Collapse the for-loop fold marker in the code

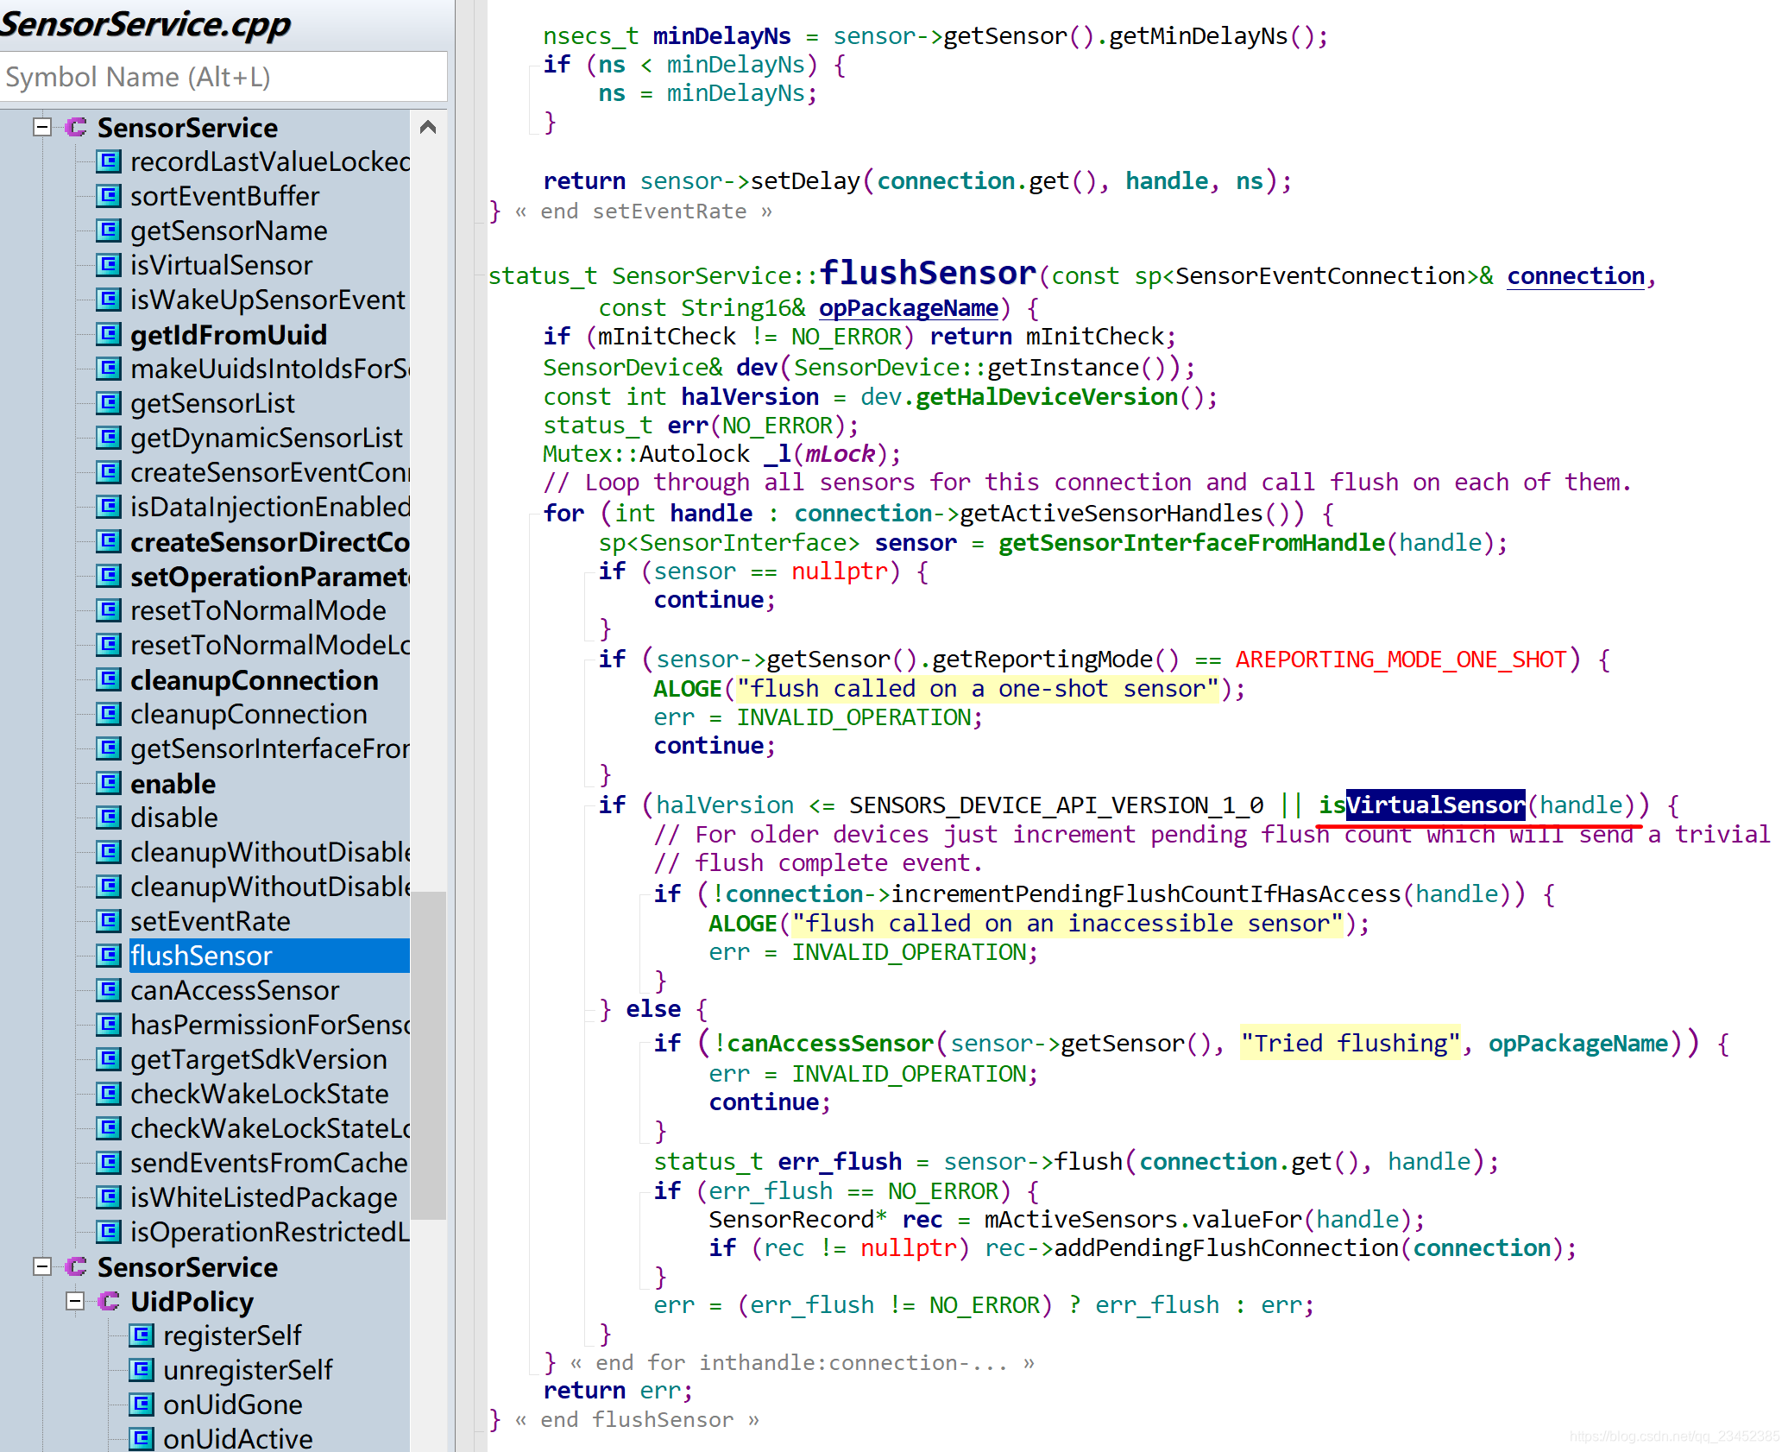pos(529,515)
